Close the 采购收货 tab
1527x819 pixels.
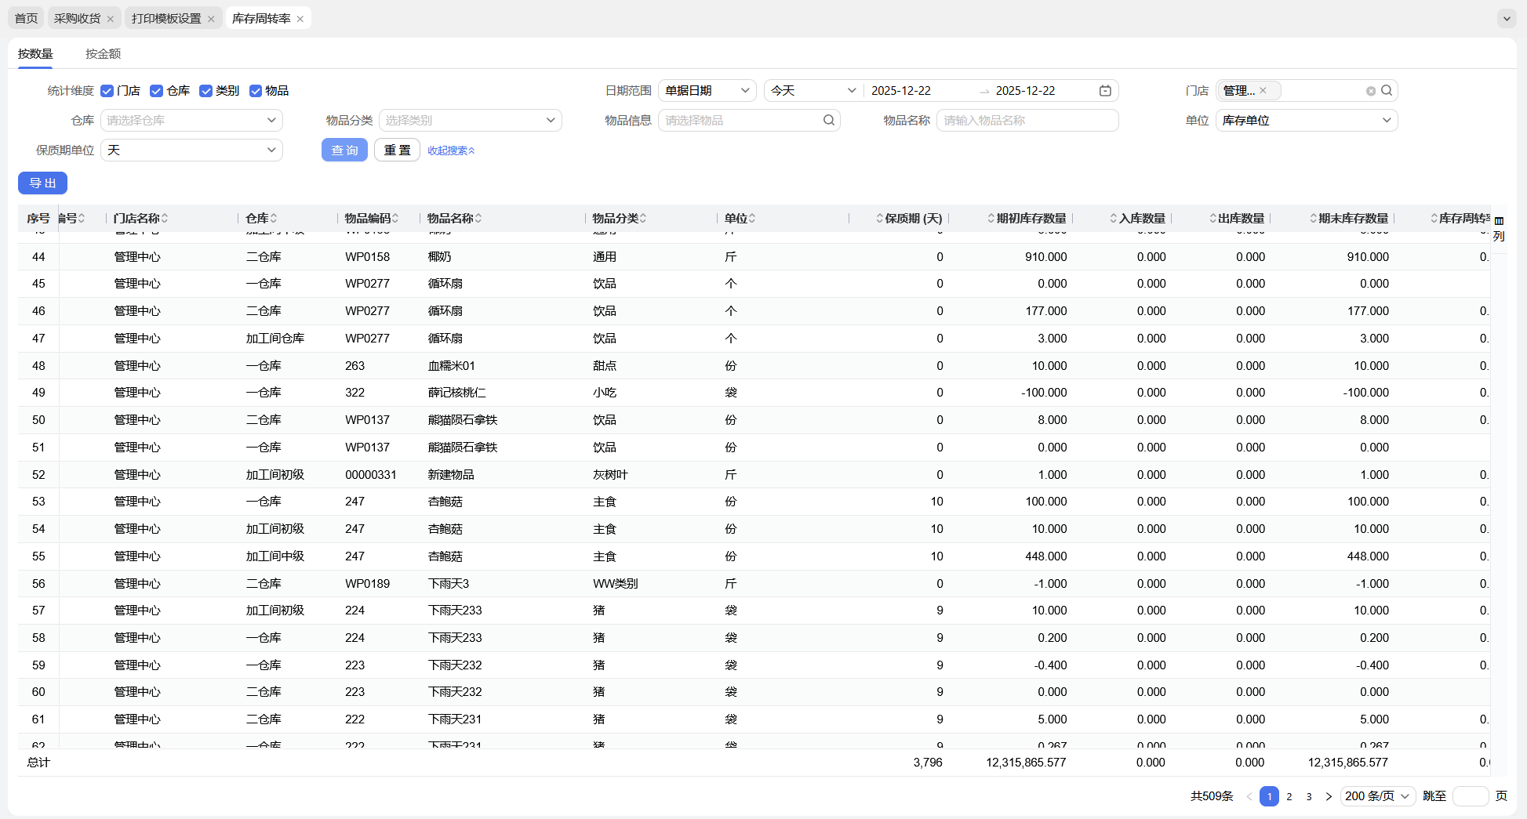pos(111,19)
